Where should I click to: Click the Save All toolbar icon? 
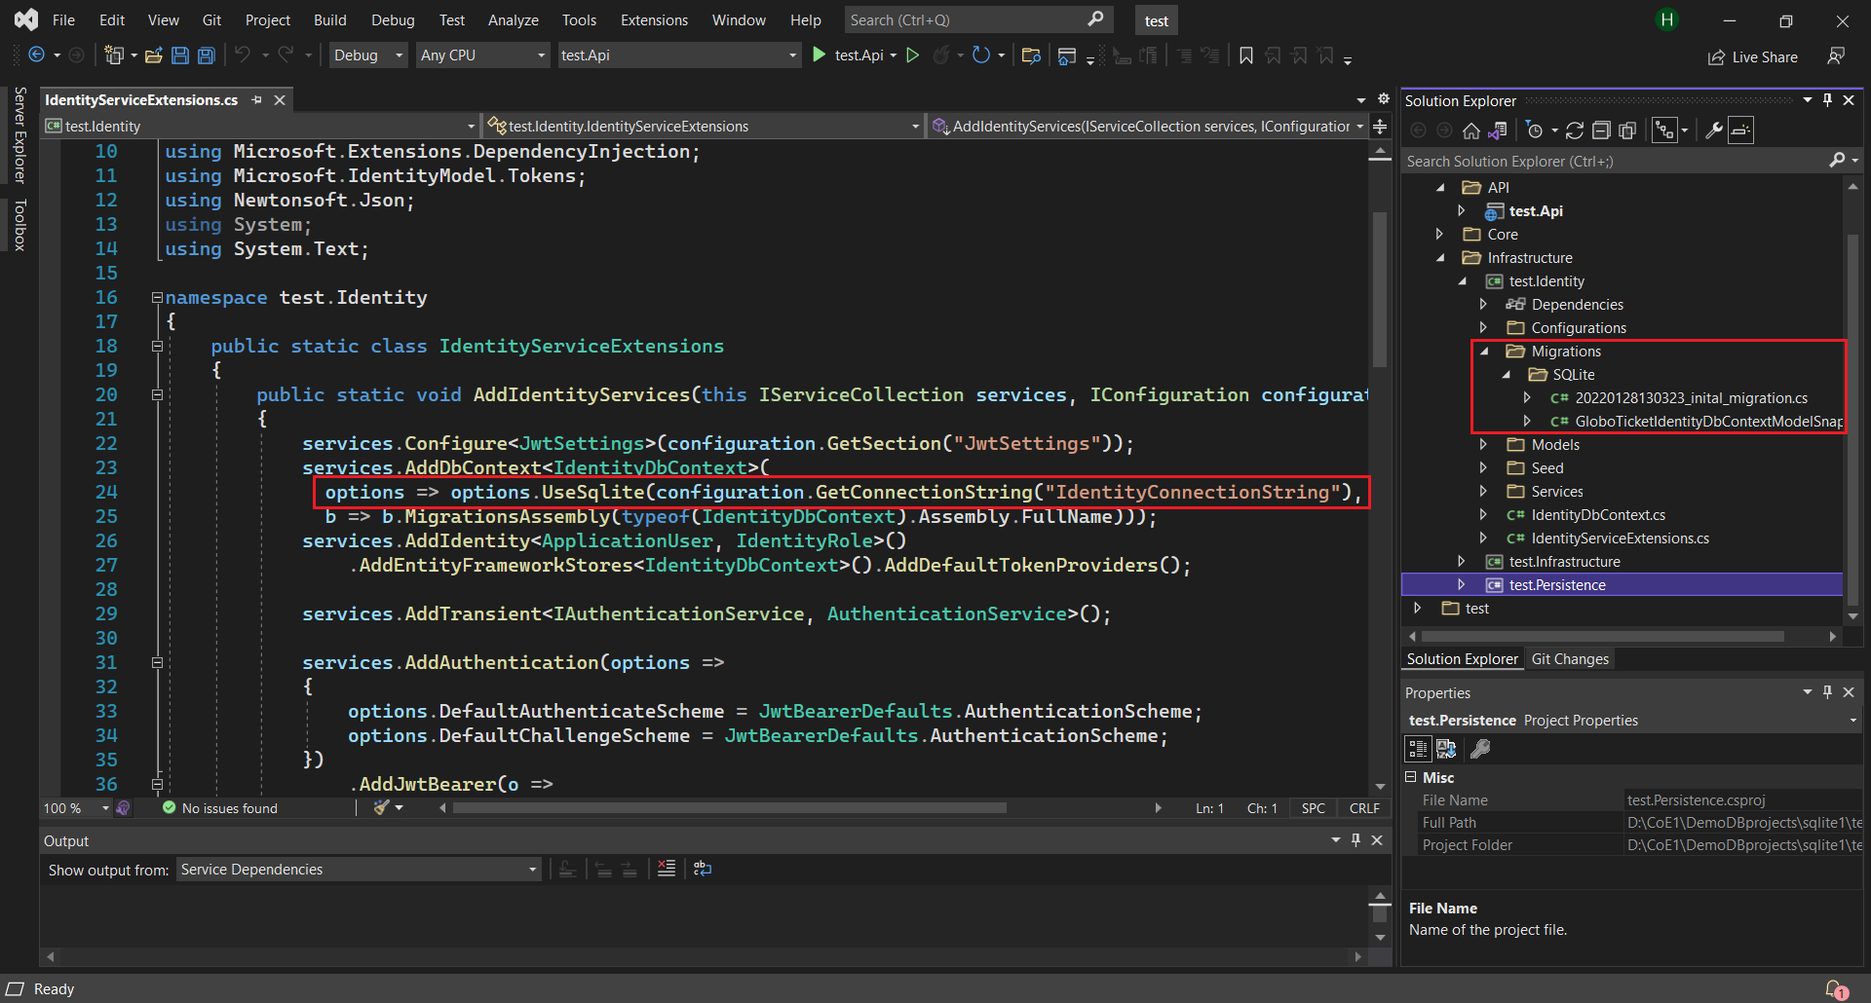[207, 56]
